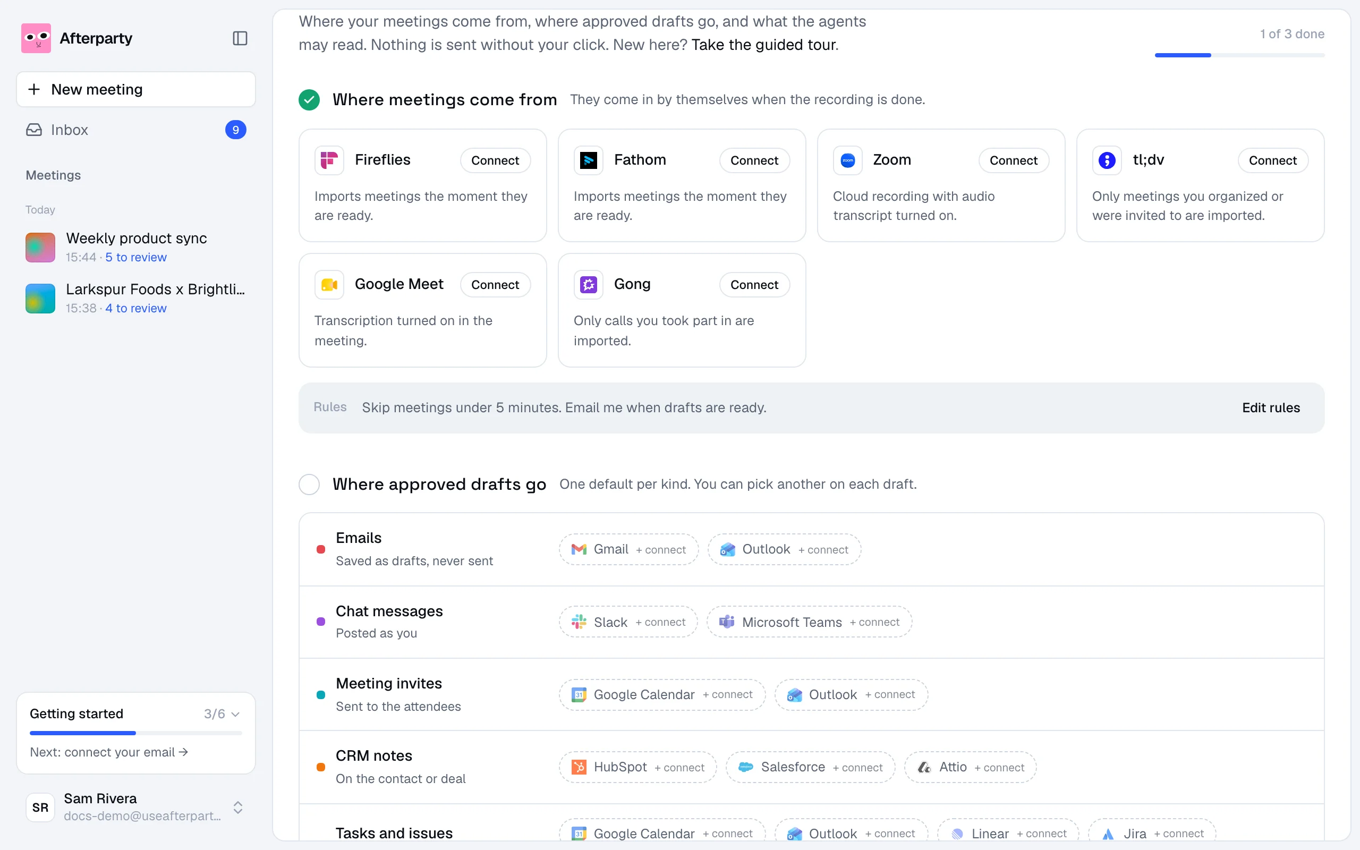
Task: Open 5 to review link
Action: [x=136, y=257]
